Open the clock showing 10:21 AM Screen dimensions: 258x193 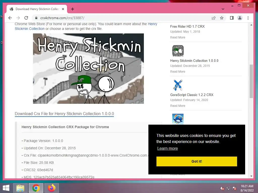(247, 188)
